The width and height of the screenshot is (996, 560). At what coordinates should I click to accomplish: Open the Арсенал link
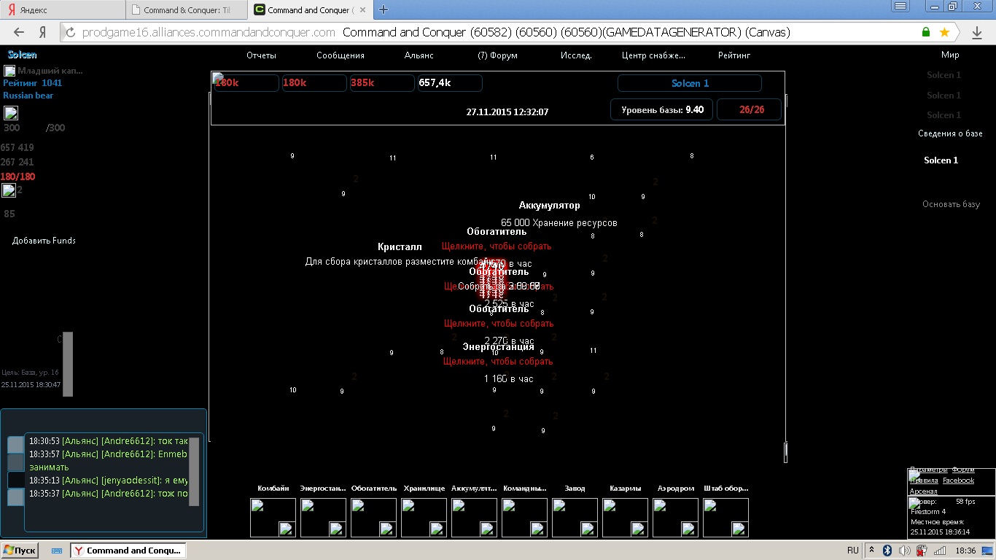pyautogui.click(x=924, y=491)
